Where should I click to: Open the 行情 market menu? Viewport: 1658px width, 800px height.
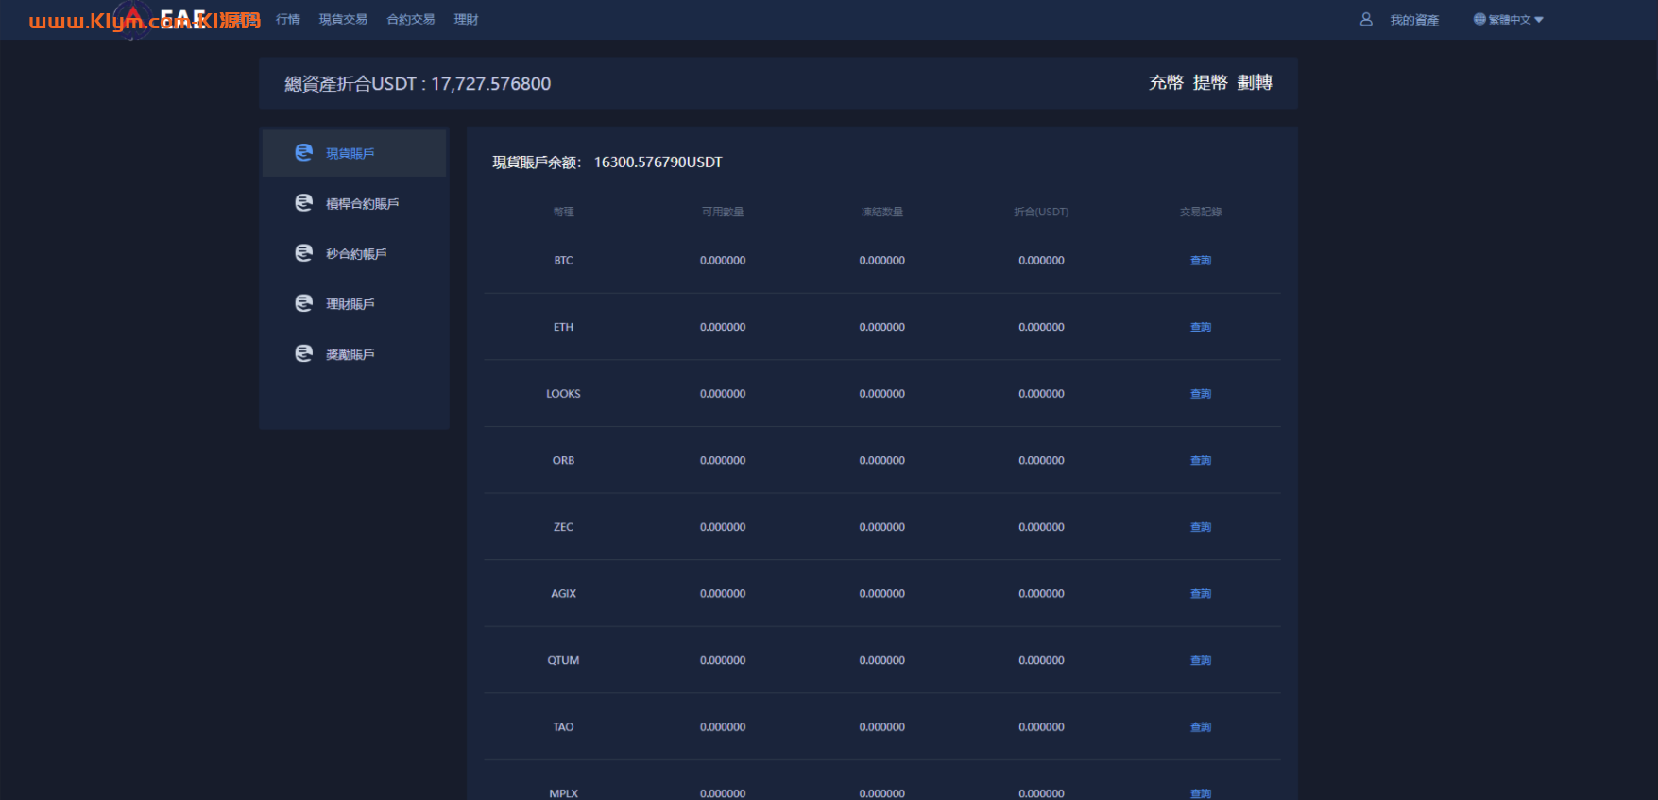[288, 19]
